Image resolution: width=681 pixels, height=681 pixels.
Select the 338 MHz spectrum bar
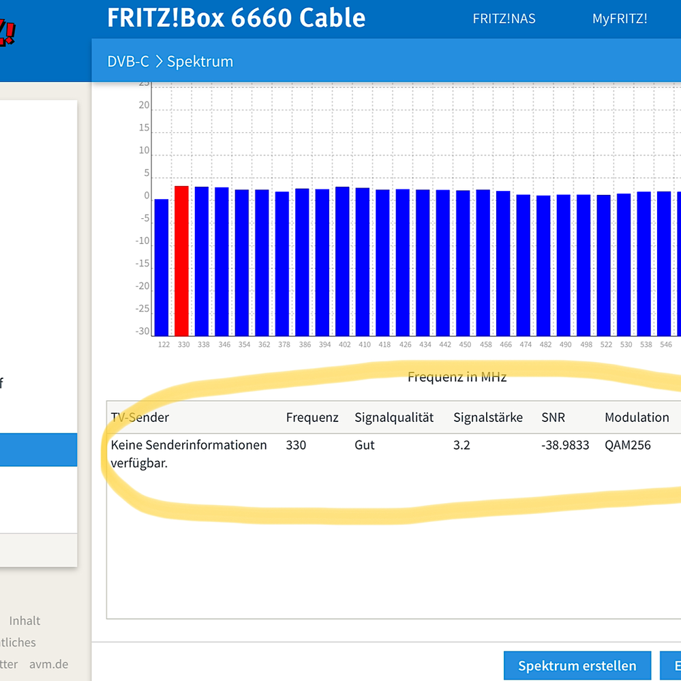(202, 262)
